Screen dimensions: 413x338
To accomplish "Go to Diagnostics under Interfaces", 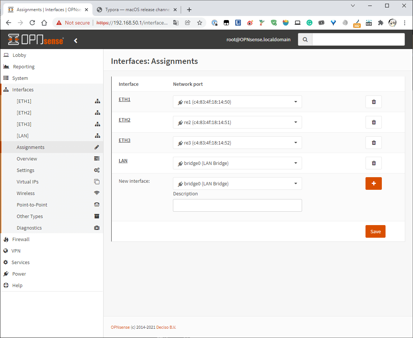I will [x=29, y=228].
